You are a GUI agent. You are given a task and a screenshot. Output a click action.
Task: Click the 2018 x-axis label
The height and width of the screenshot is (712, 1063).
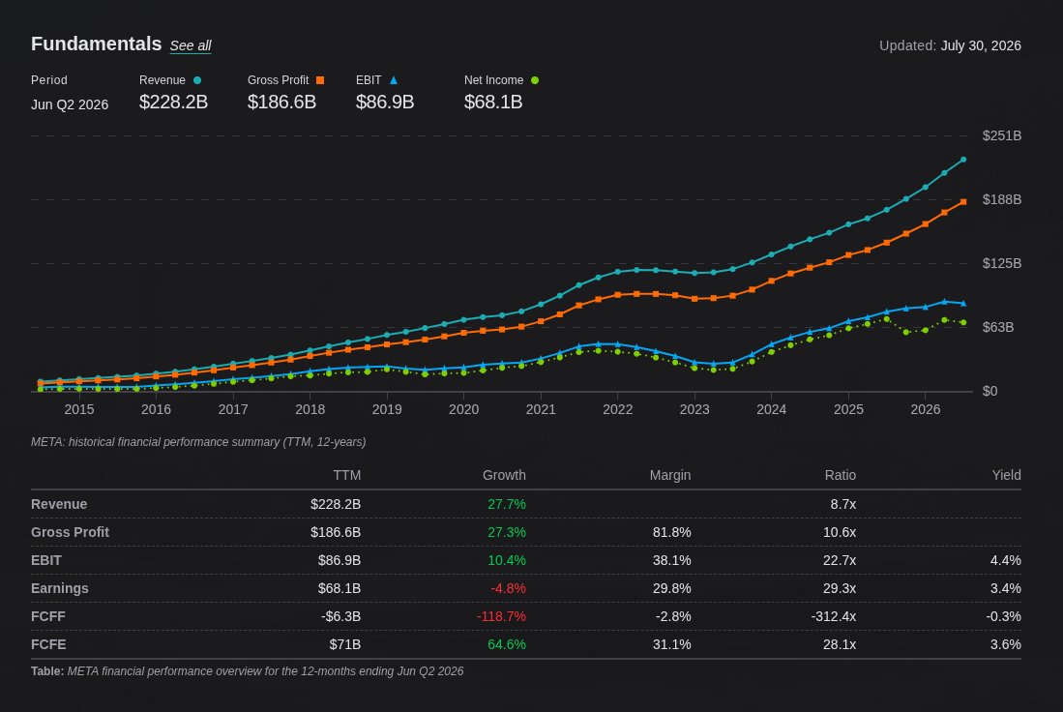click(310, 409)
